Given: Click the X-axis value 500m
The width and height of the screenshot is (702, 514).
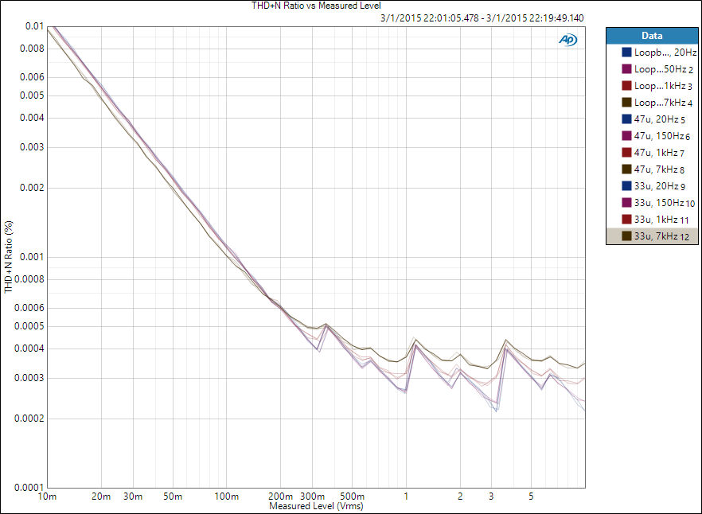Looking at the screenshot, I should [352, 496].
